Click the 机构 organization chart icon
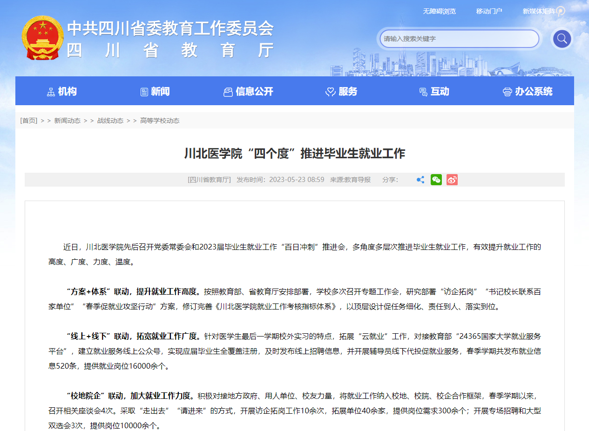Screen dimensions: 589x431 click(50, 91)
